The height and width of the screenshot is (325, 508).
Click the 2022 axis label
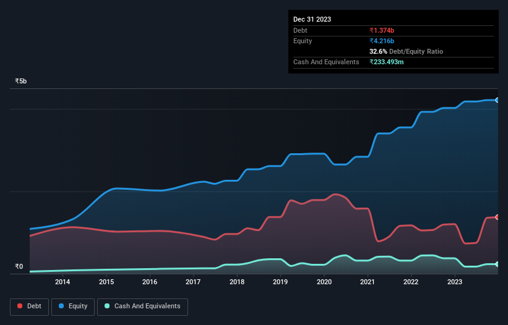(411, 282)
